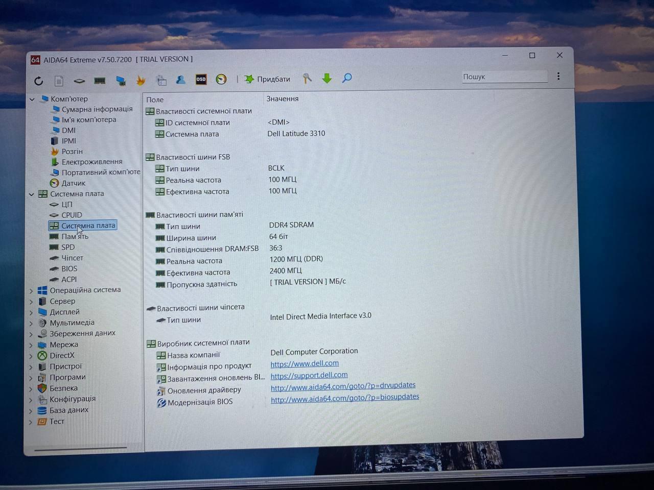Click the left panel horizontal scrollbar
Viewport: 654px width, 490px height.
click(x=80, y=449)
